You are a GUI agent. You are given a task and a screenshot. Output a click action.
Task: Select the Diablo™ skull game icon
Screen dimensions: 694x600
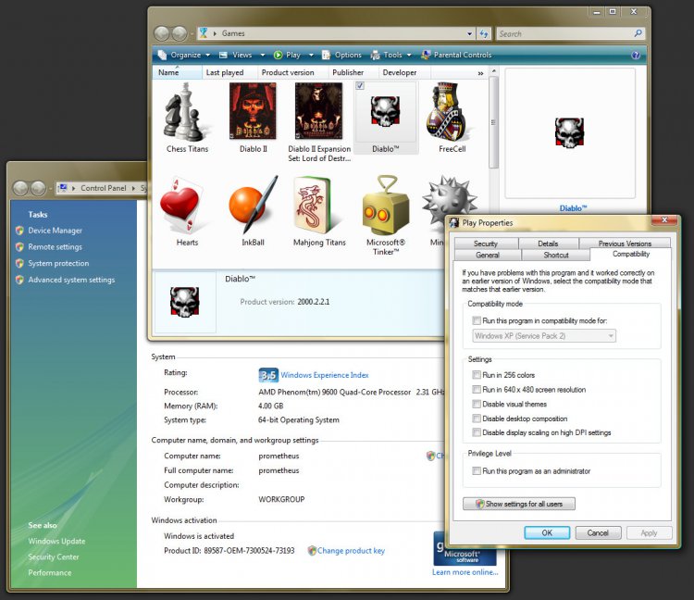pyautogui.click(x=385, y=111)
